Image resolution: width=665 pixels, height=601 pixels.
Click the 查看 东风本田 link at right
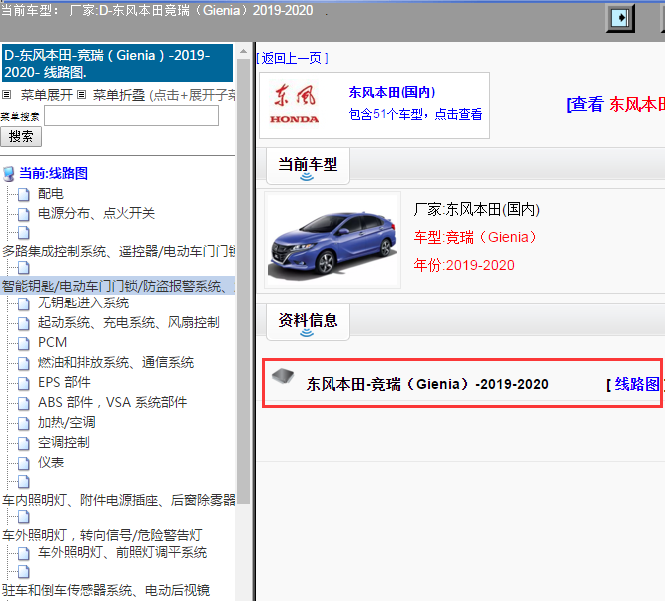point(616,105)
